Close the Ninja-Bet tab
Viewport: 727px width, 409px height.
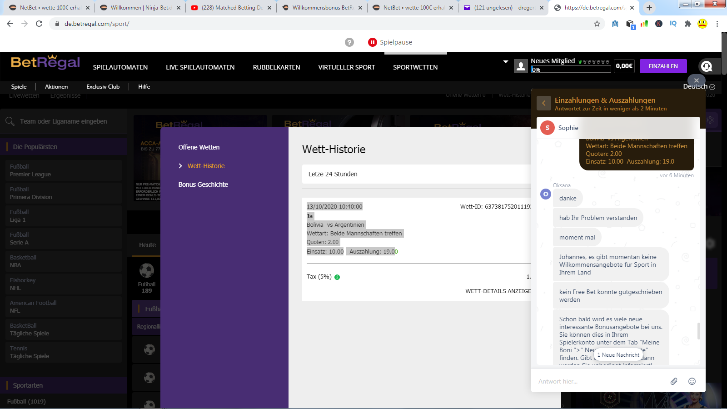[x=179, y=8]
